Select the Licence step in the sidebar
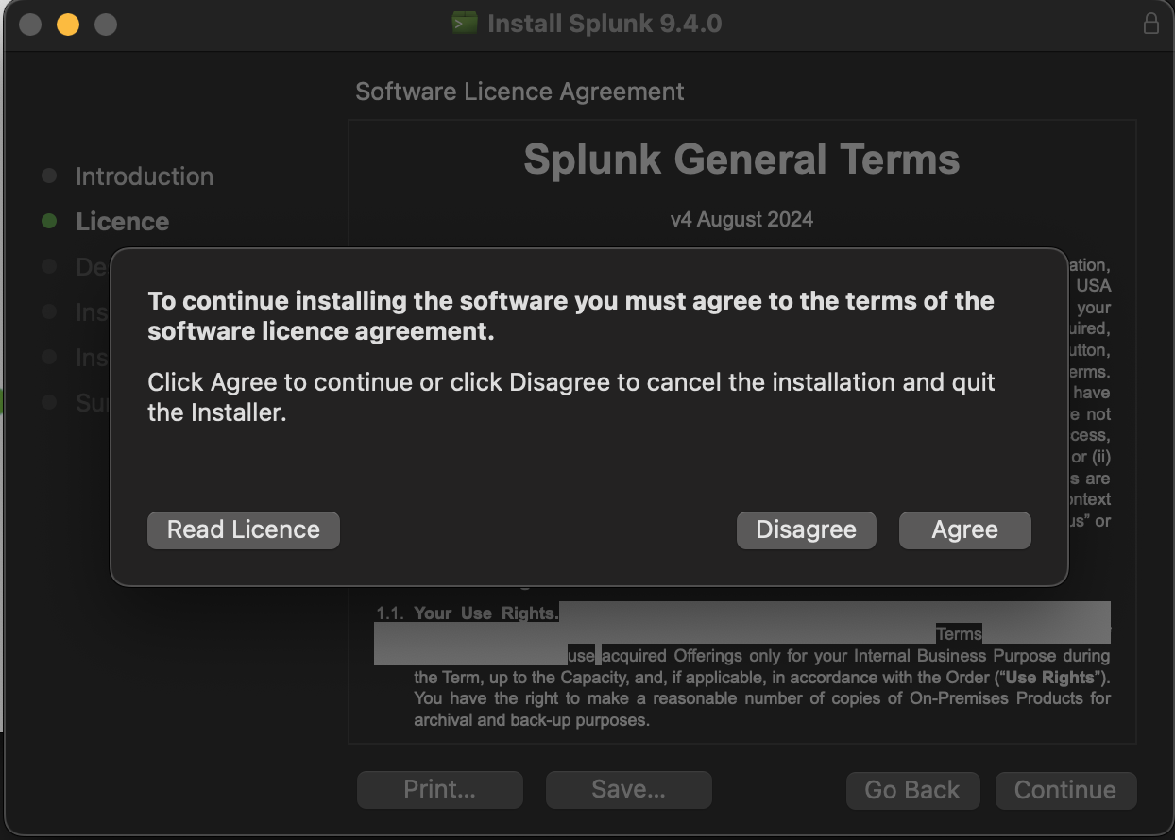Screen dimensions: 1175x840 122,222
